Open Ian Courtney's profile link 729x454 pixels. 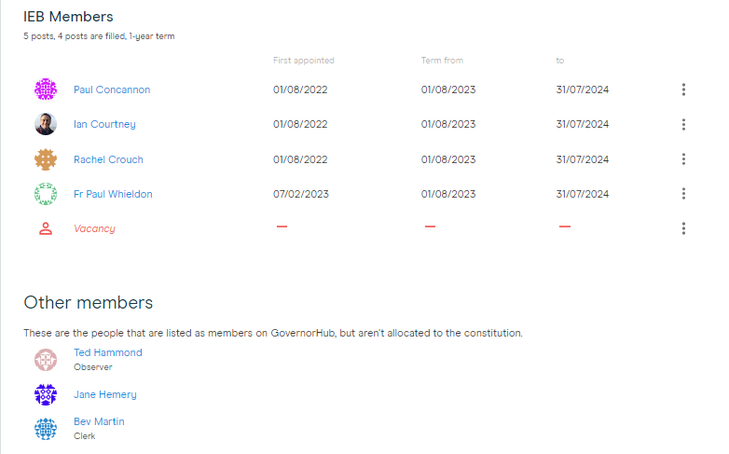pyautogui.click(x=104, y=124)
